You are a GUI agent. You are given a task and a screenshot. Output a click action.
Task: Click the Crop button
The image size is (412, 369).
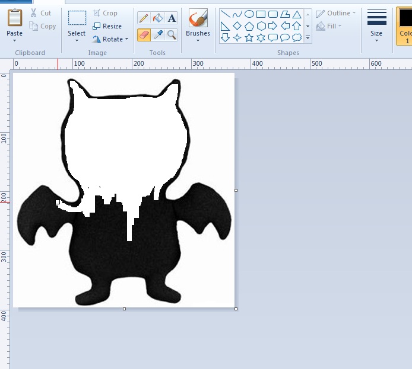[x=105, y=13]
